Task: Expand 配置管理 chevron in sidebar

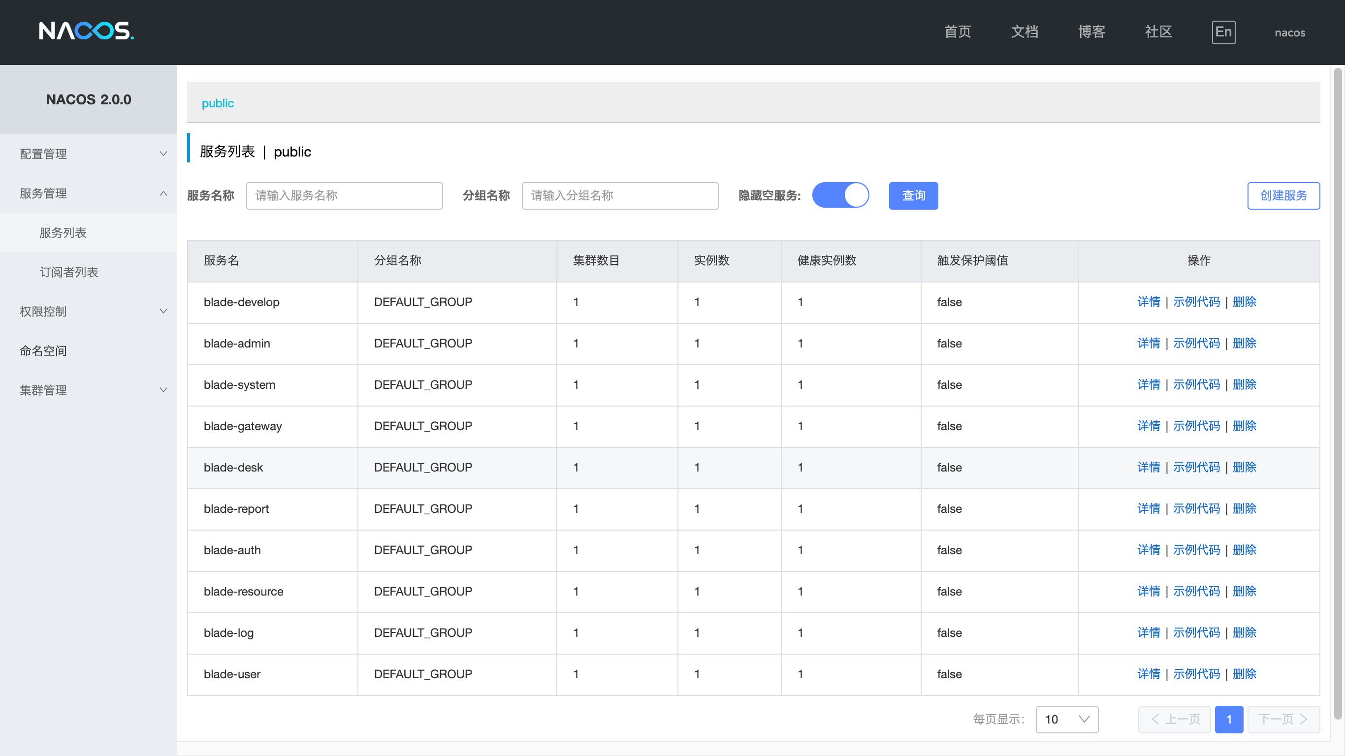Action: 163,154
